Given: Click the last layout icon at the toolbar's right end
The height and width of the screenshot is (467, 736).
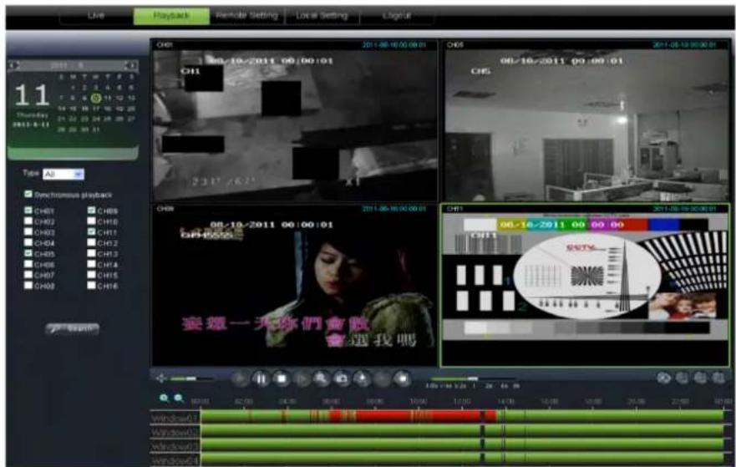Looking at the screenshot, I should coord(718,378).
